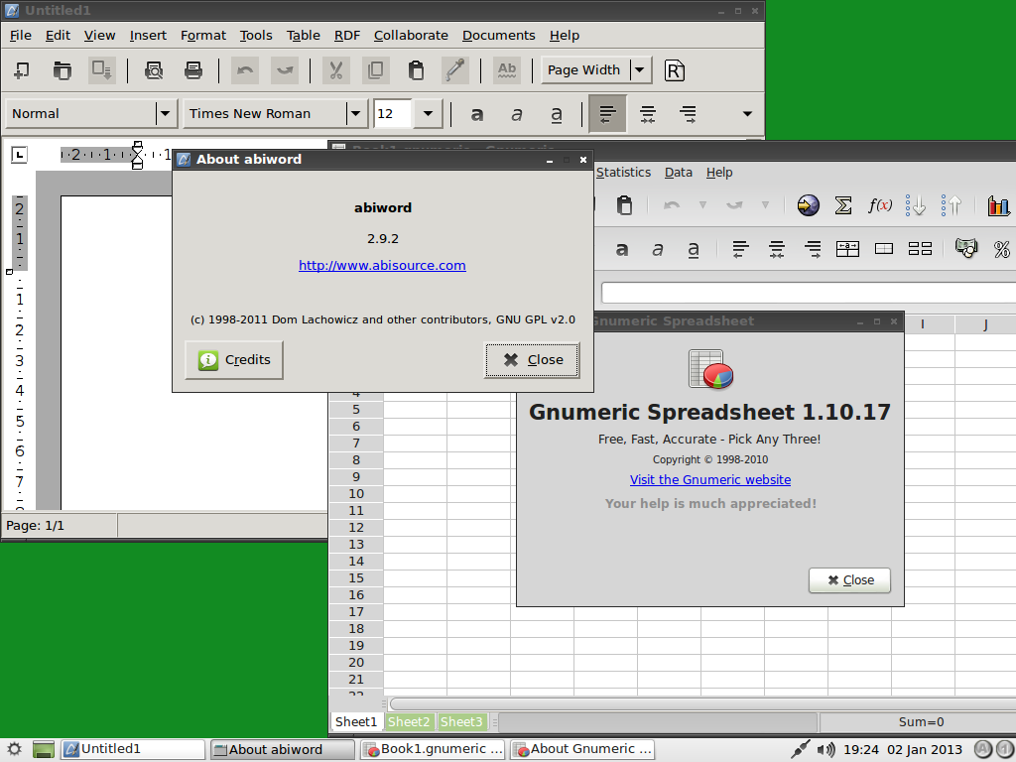Click the Cut scissors icon in AbiWord
This screenshot has width=1016, height=762.
335,70
